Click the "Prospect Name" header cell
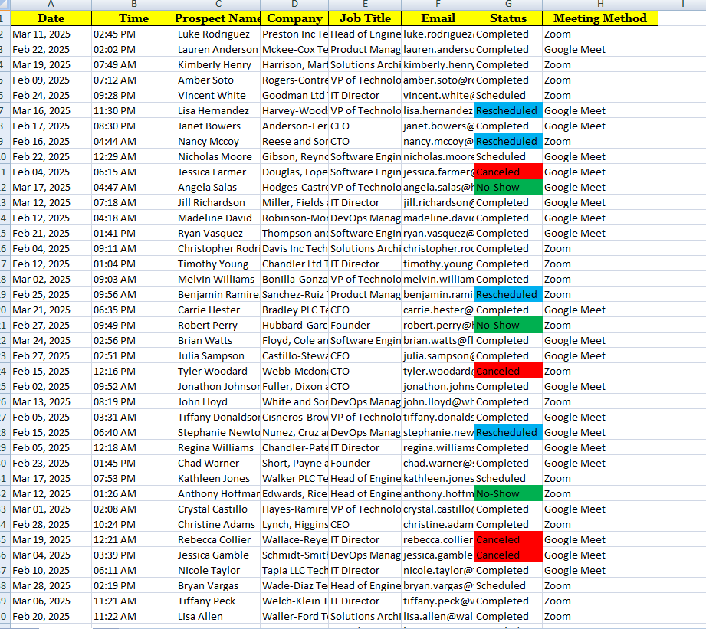 click(x=218, y=18)
